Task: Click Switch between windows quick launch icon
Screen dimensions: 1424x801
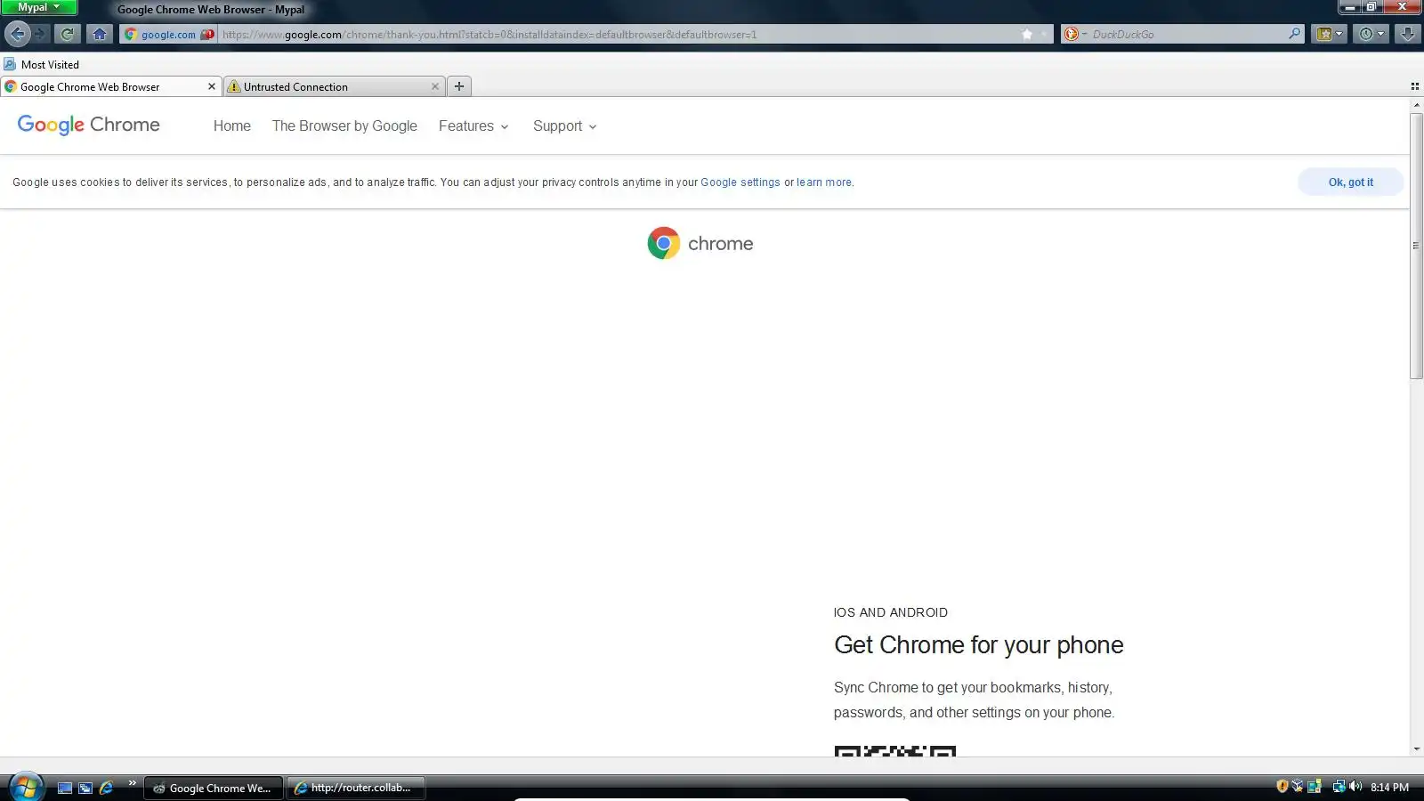Action: click(85, 788)
